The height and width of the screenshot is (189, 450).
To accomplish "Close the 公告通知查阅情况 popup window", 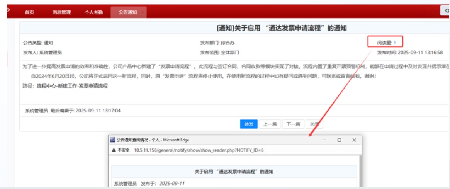I will tap(354, 140).
